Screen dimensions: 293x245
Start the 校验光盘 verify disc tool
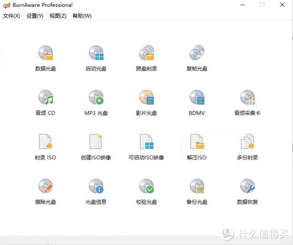146,192
